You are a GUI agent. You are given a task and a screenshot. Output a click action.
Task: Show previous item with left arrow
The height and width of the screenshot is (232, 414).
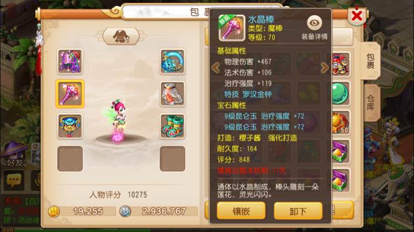[216, 67]
